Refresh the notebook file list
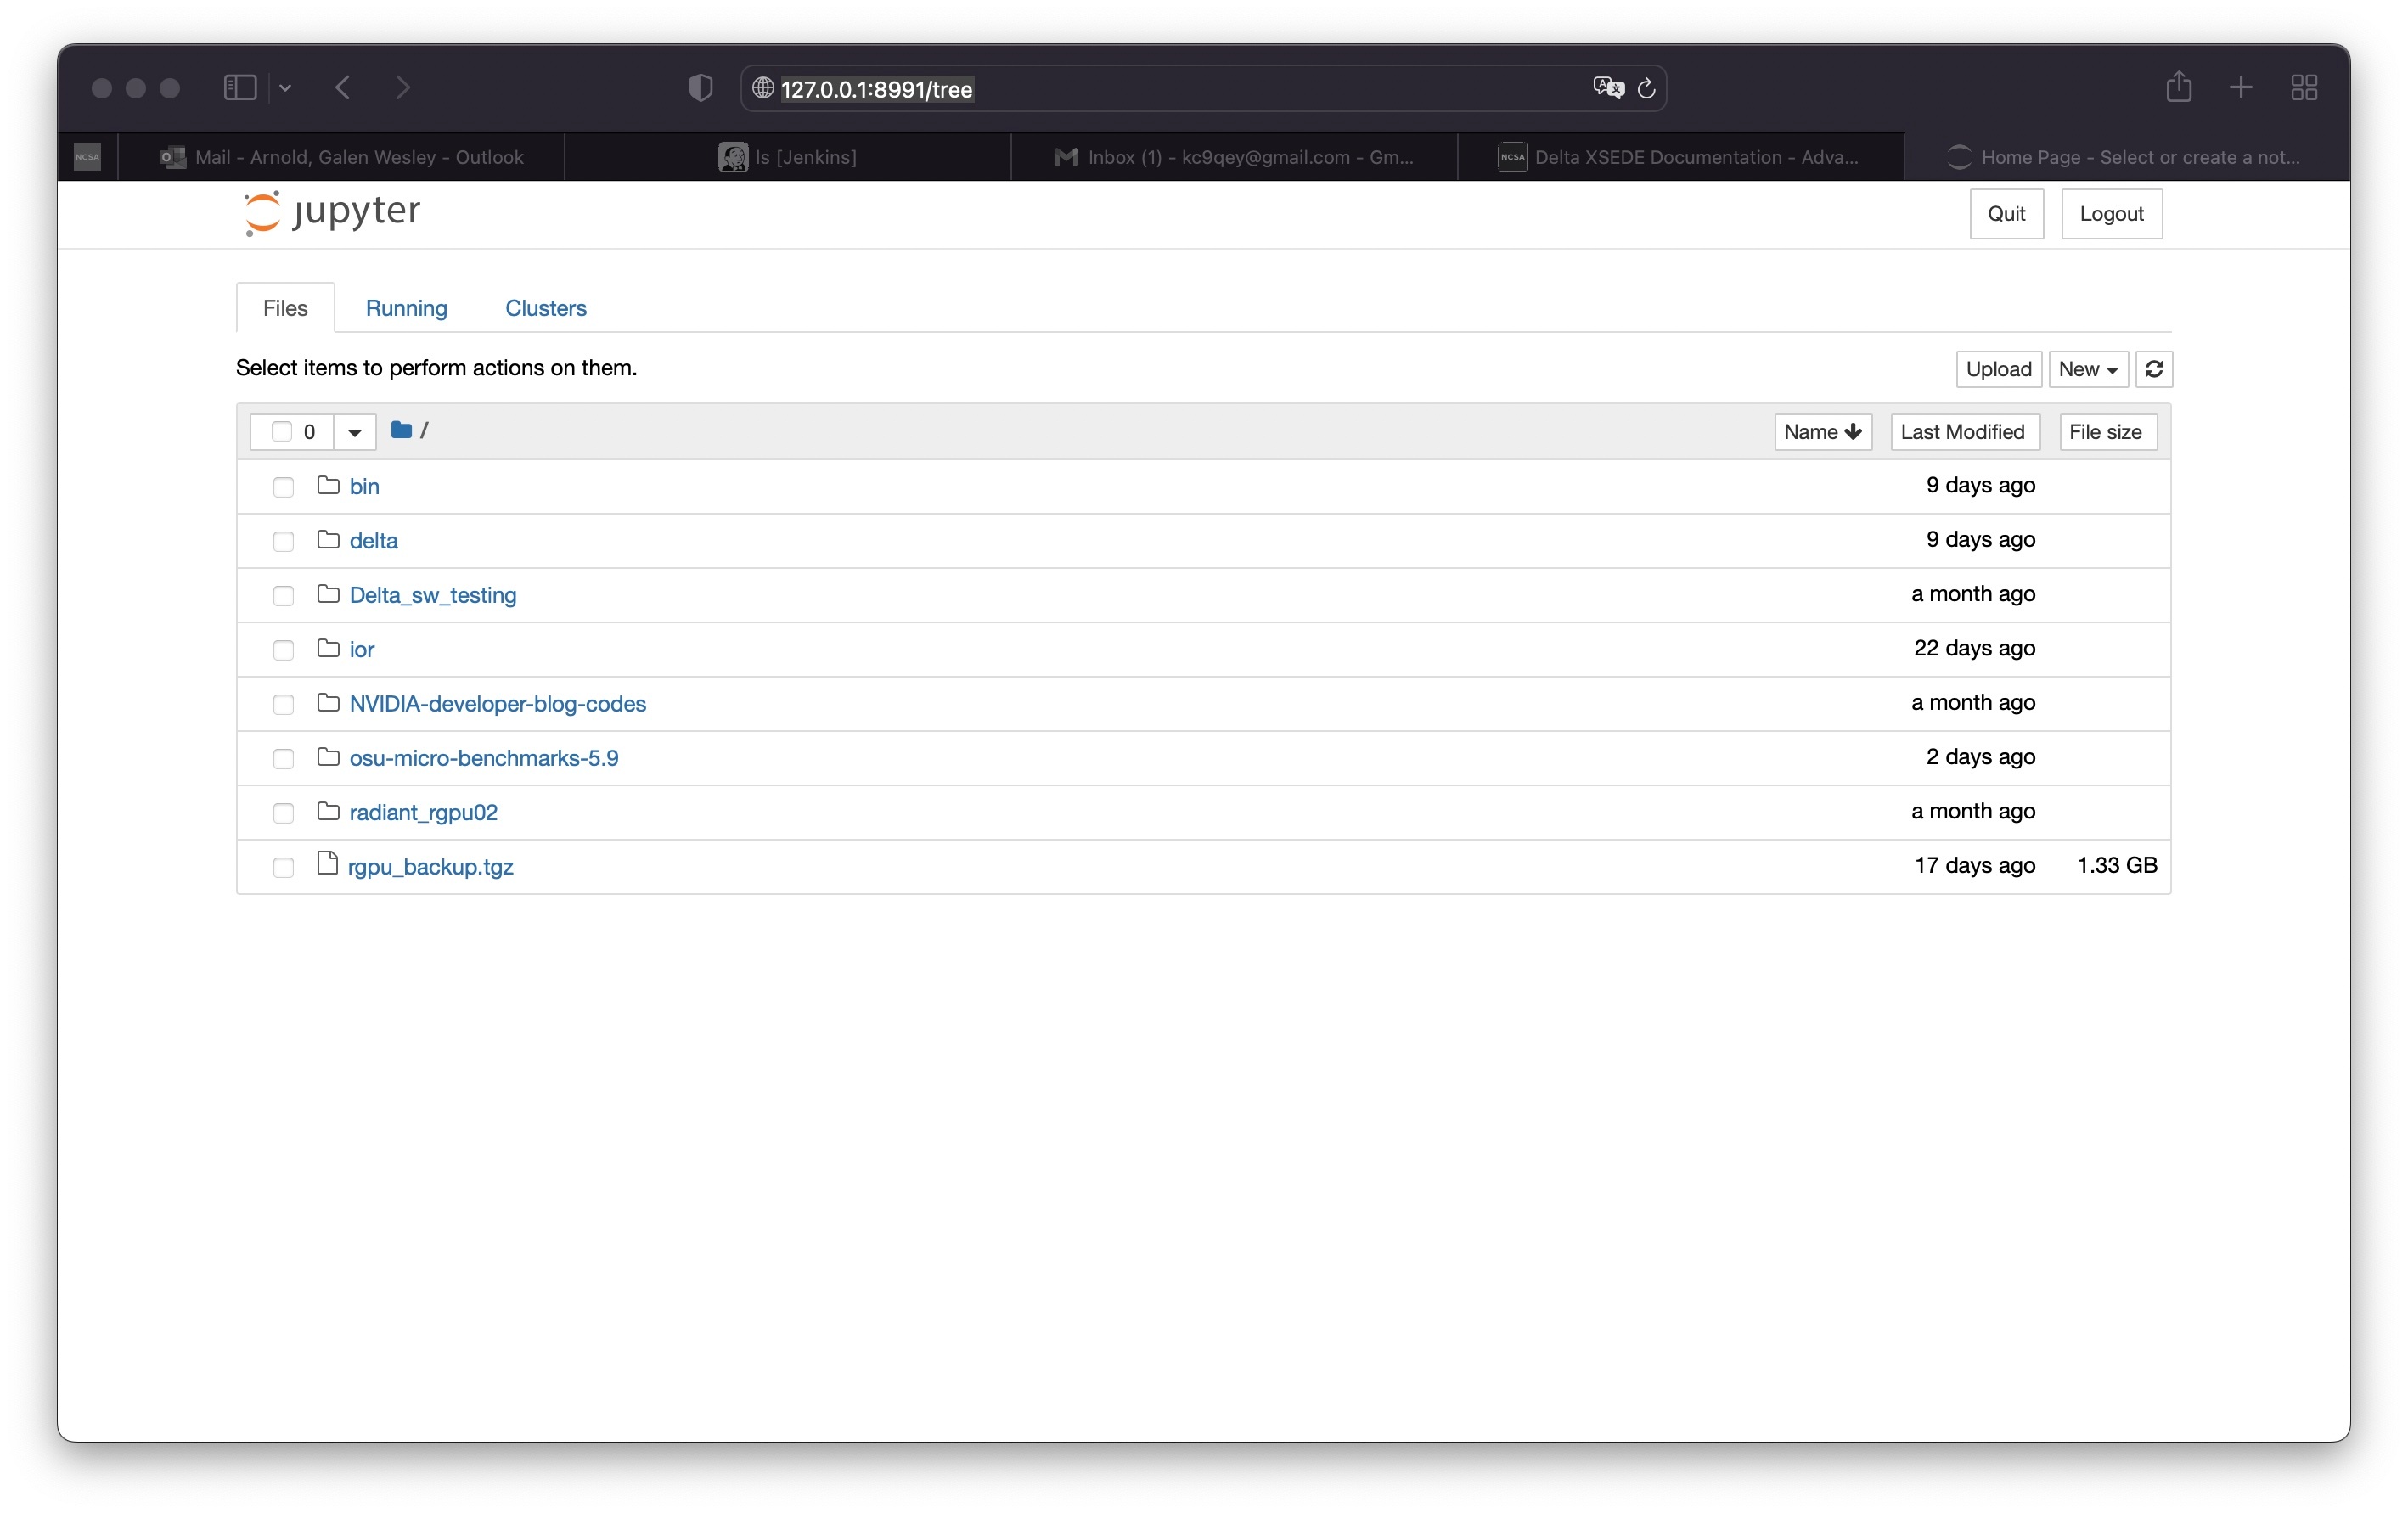The image size is (2408, 1513). click(2155, 369)
